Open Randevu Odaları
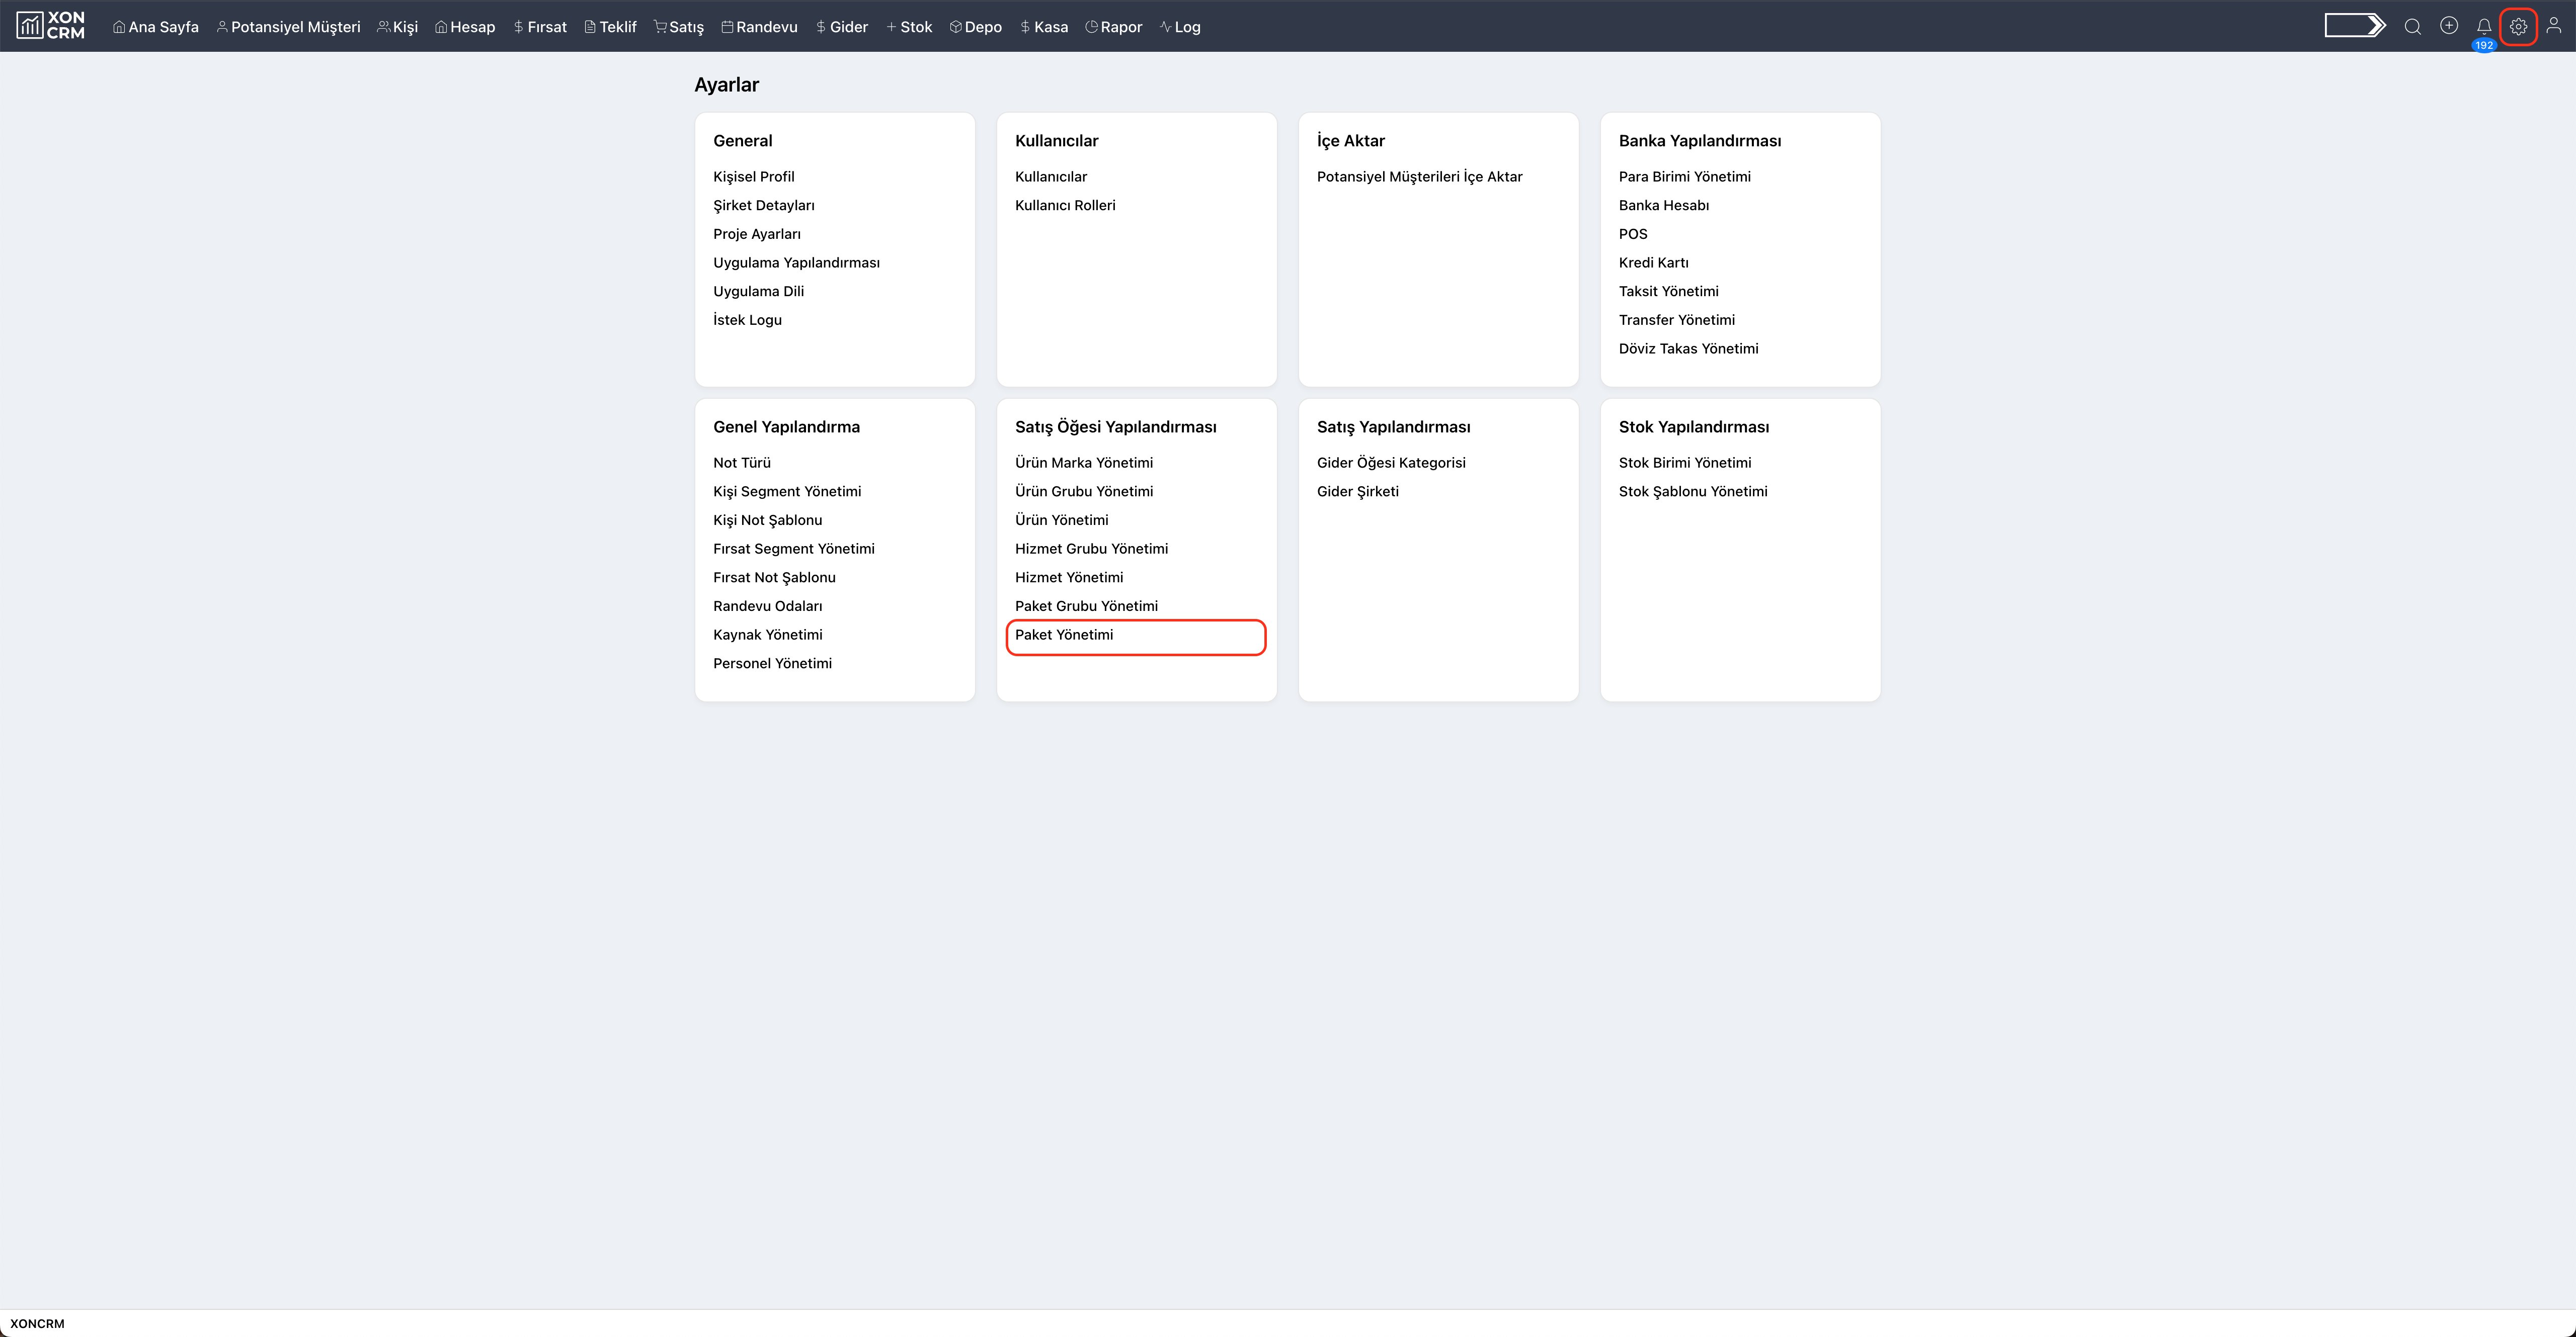This screenshot has height=1337, width=2576. click(x=767, y=606)
